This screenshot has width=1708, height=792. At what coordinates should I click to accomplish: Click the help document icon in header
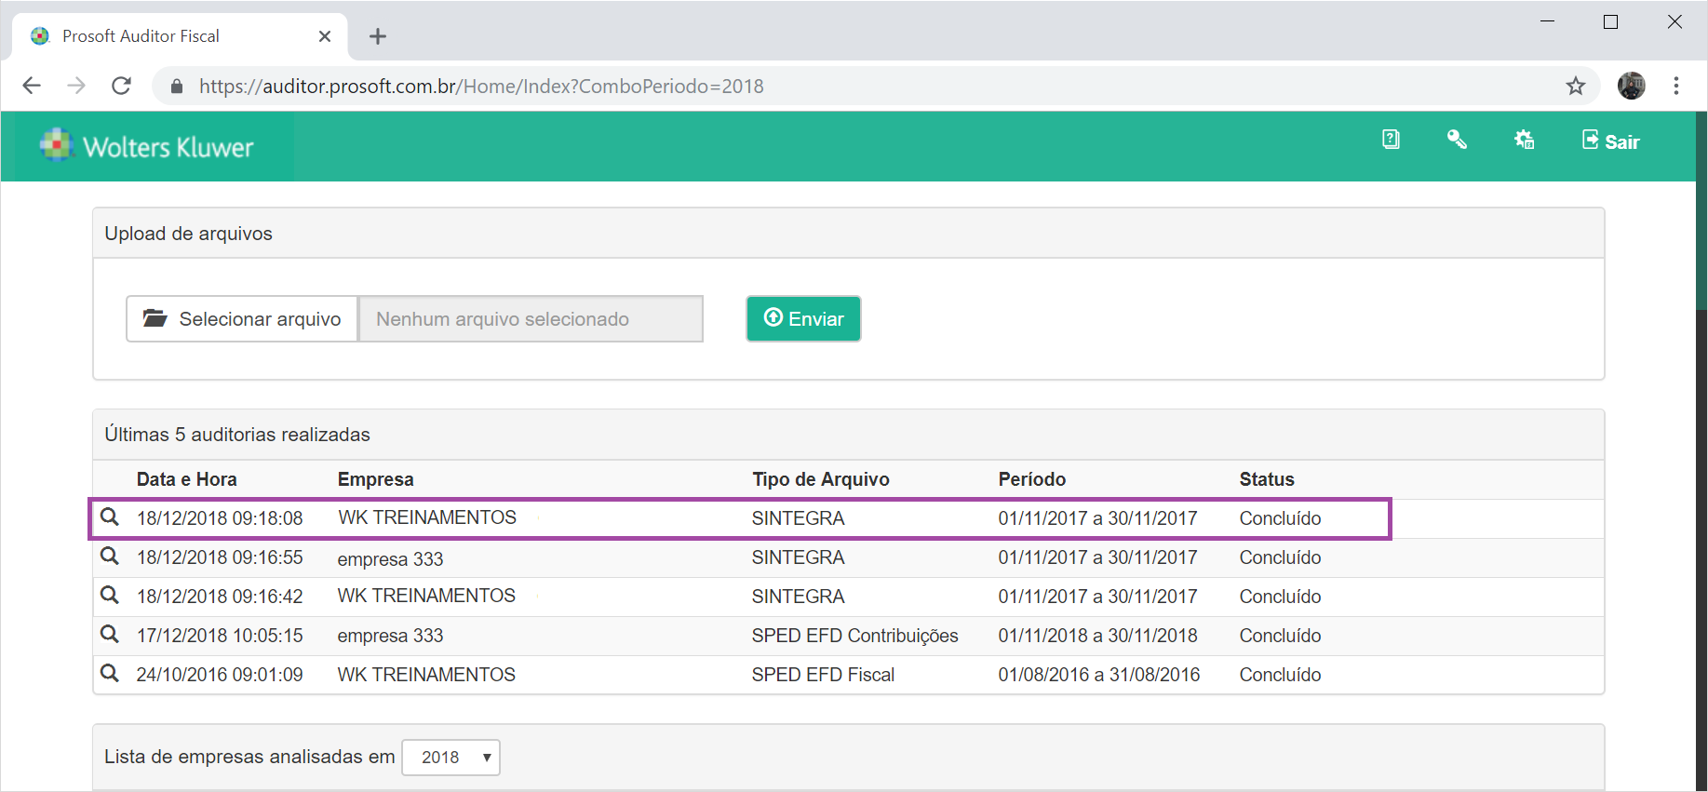tap(1391, 140)
